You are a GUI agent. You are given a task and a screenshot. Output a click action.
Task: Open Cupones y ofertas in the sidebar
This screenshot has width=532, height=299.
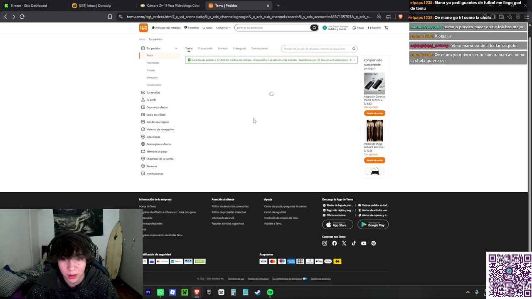tap(154, 107)
